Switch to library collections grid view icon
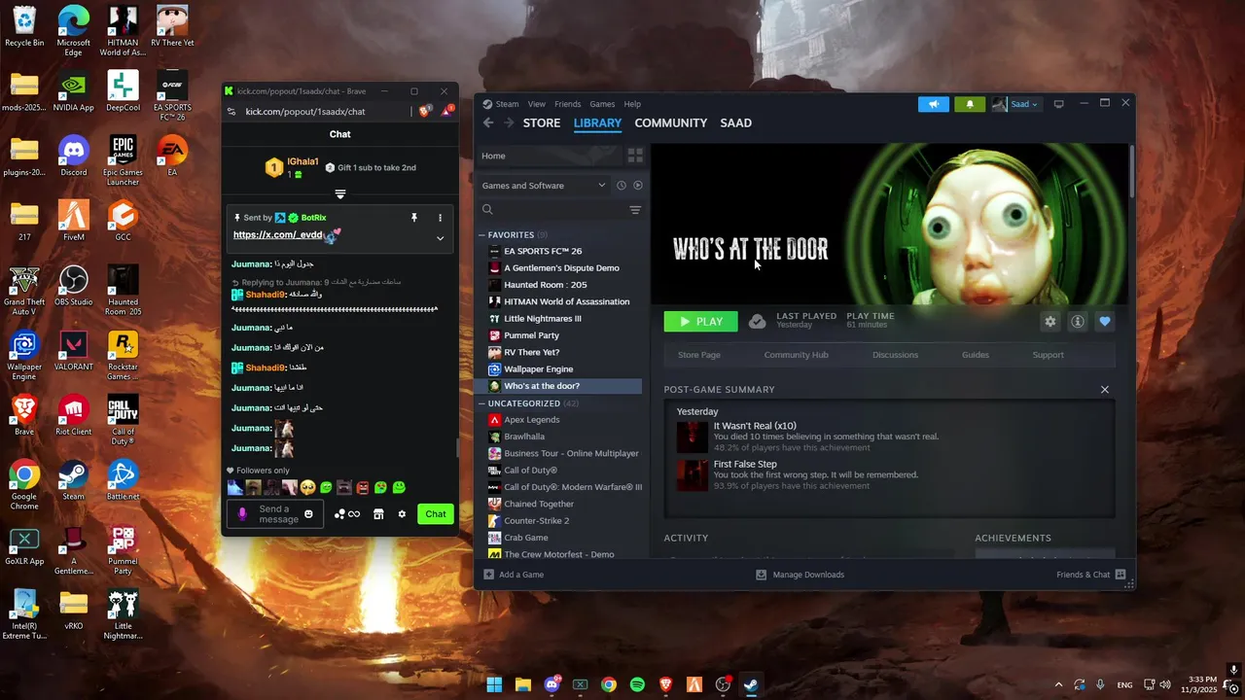 [635, 155]
